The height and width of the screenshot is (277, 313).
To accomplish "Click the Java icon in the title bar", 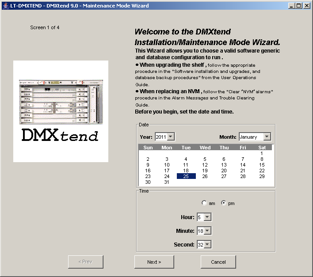I will 6,6.
